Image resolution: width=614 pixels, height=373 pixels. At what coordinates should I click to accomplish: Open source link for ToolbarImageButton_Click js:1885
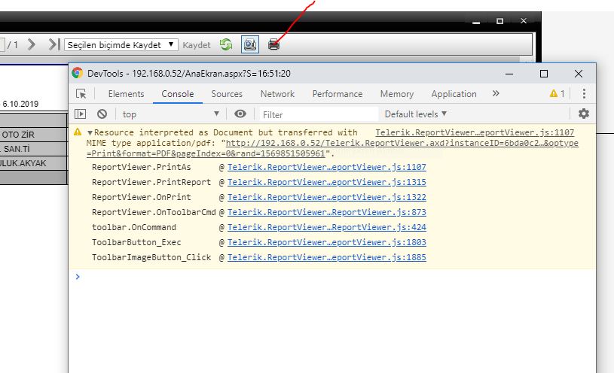[x=326, y=257]
